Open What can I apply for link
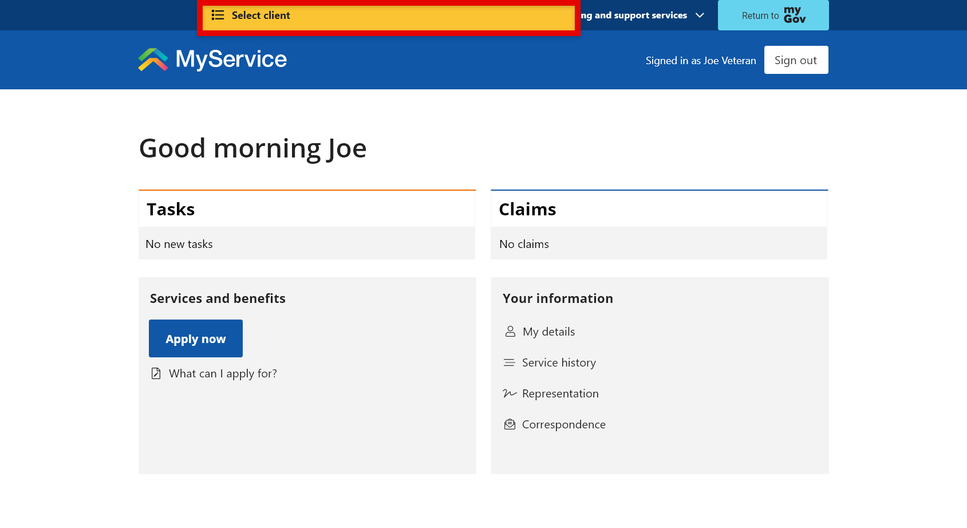Screen dimensions: 967x528 (222, 373)
